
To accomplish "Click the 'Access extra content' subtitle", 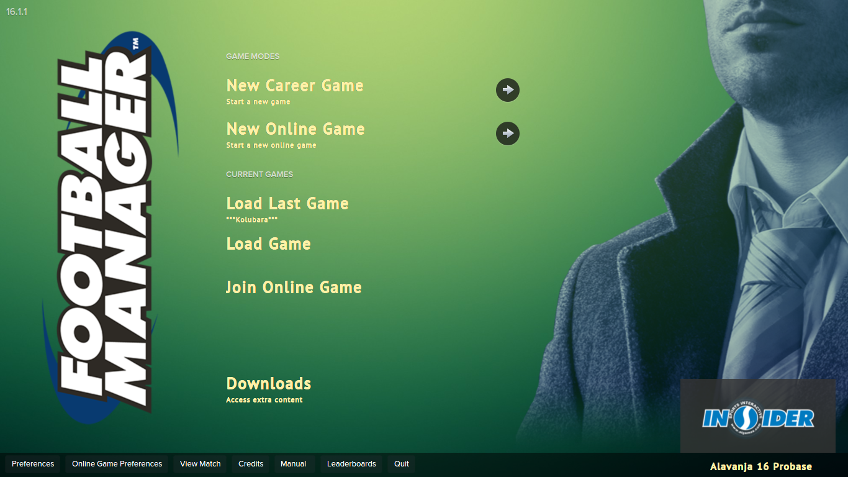I will [264, 400].
